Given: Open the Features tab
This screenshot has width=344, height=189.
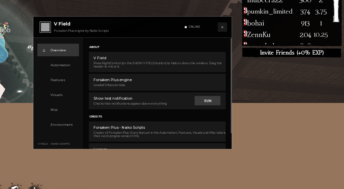Looking at the screenshot, I should coord(58,80).
